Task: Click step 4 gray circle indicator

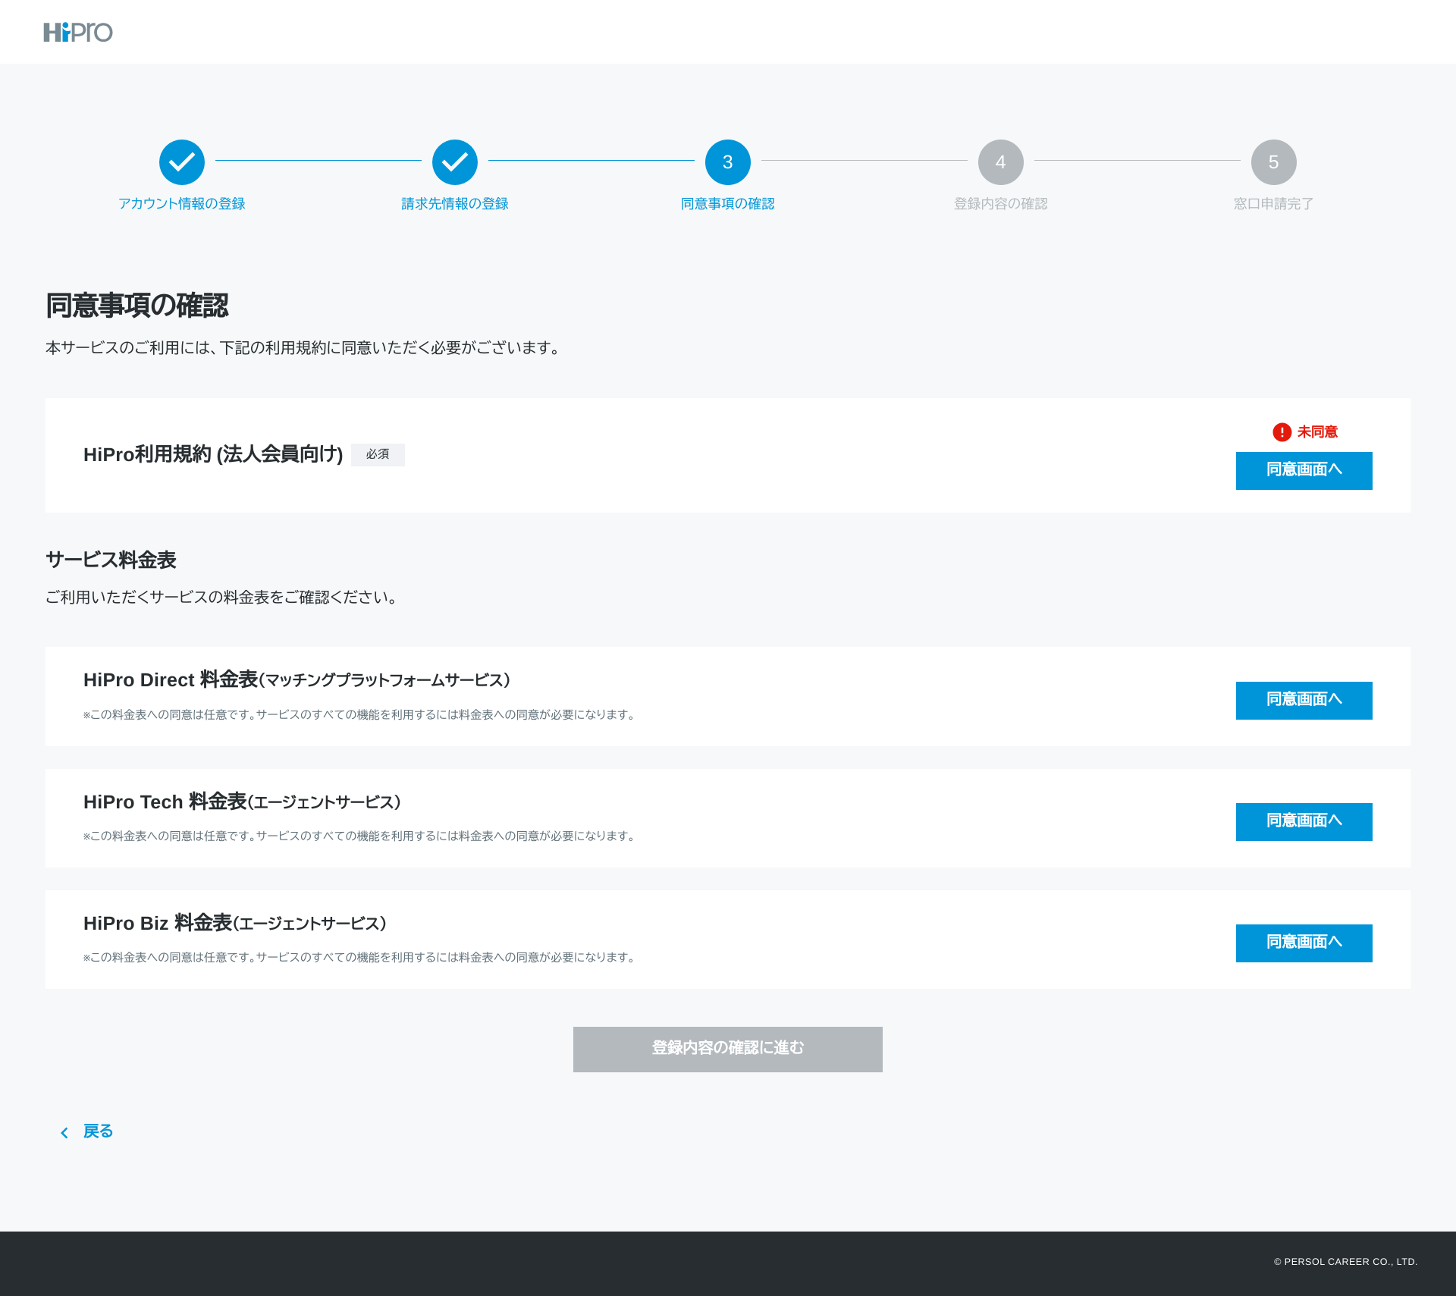Action: pyautogui.click(x=1001, y=162)
